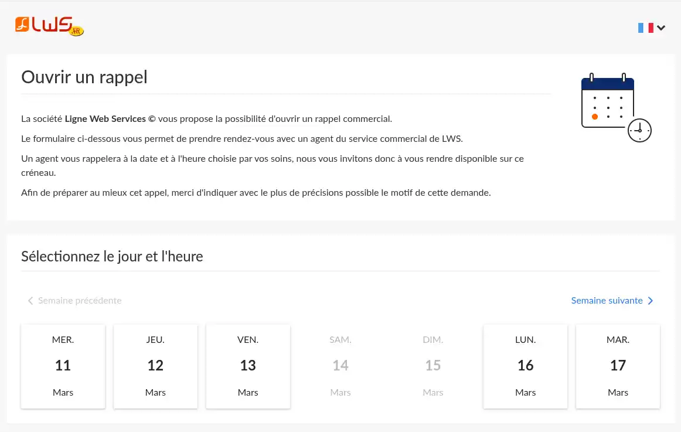Select Monday March 16 date card
681x432 pixels.
[x=525, y=366]
